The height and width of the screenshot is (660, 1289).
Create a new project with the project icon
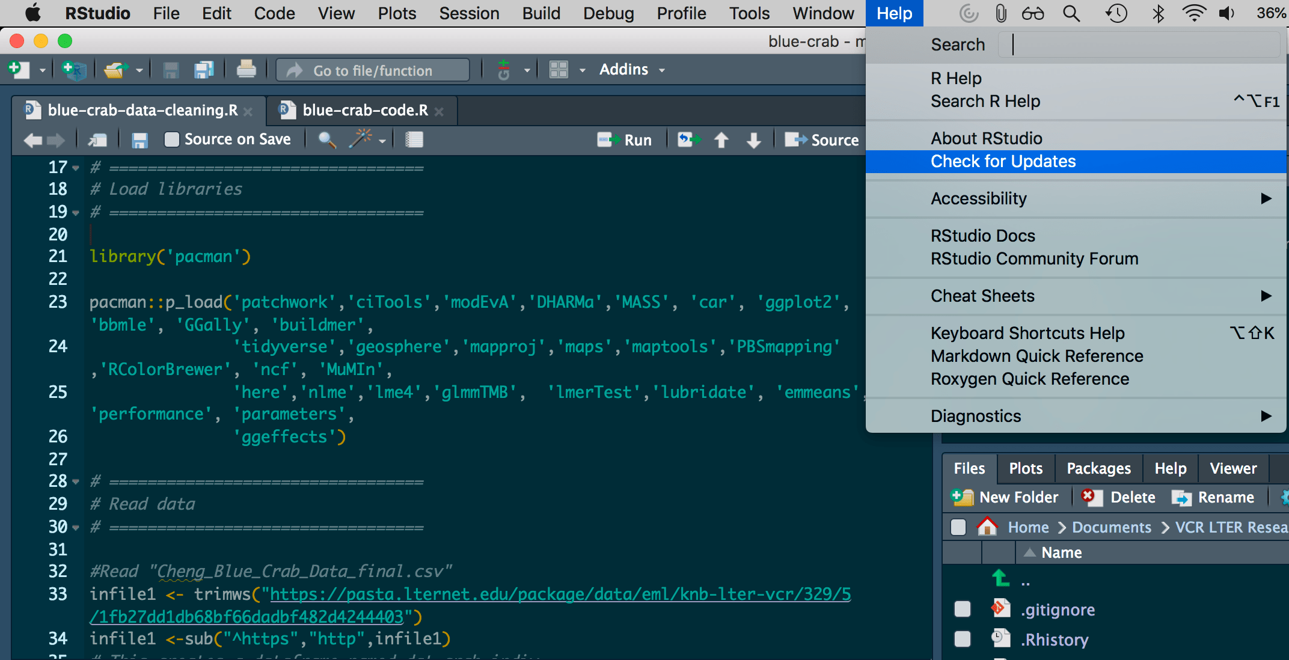[73, 69]
